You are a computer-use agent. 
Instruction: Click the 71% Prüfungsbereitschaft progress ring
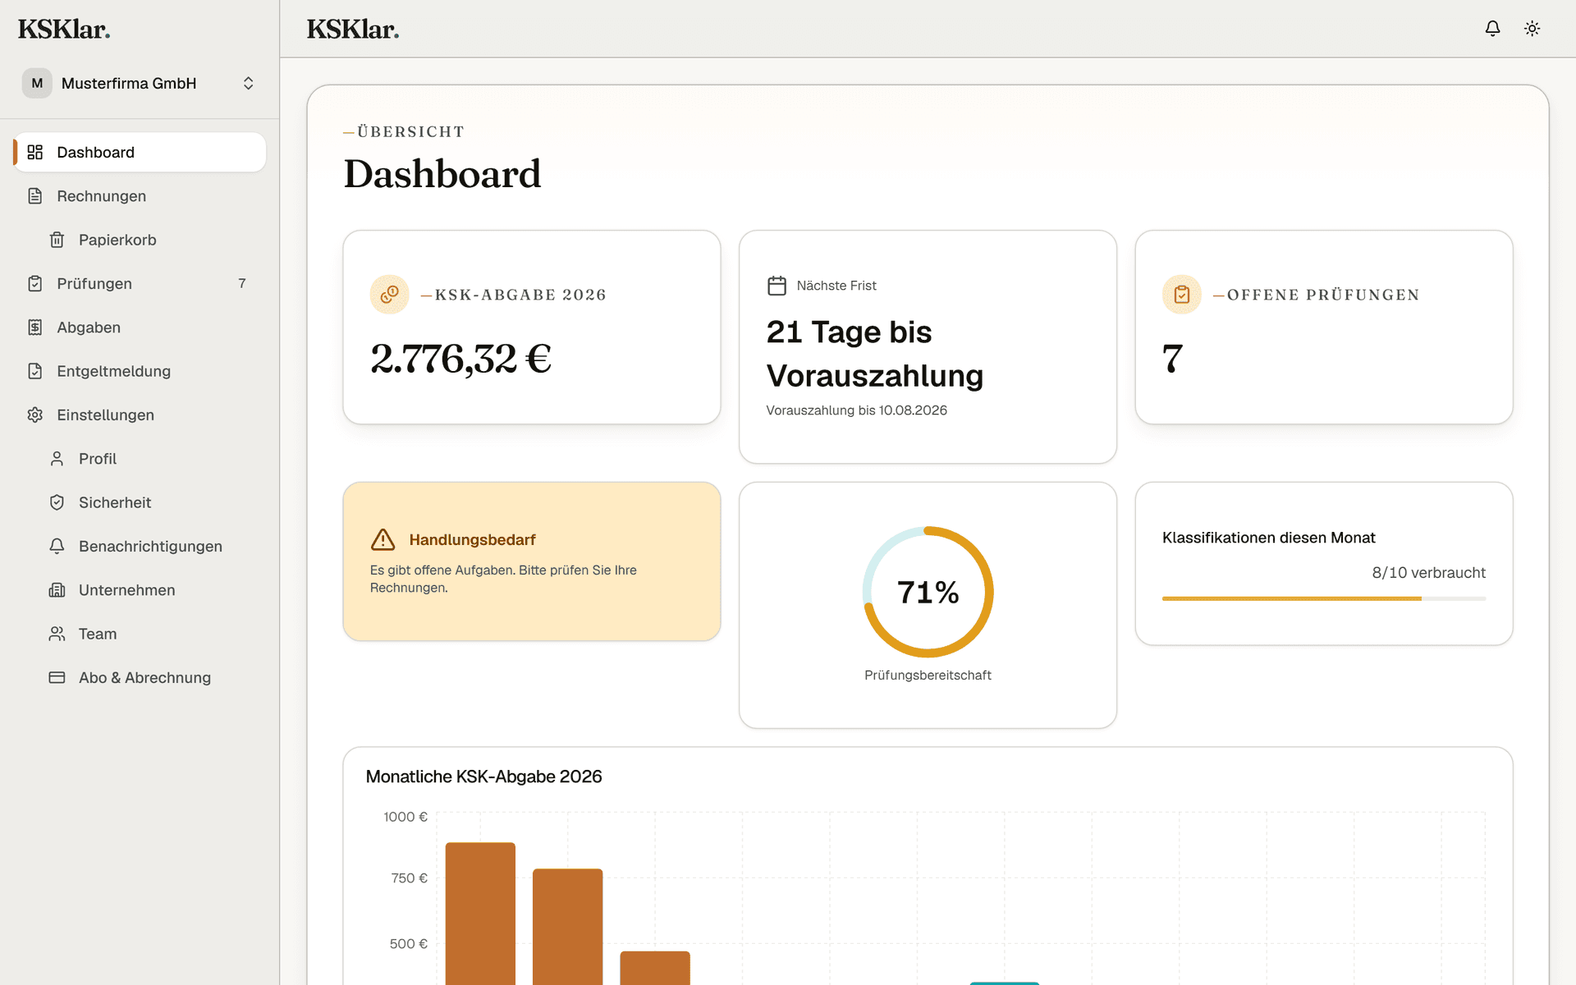click(x=928, y=592)
